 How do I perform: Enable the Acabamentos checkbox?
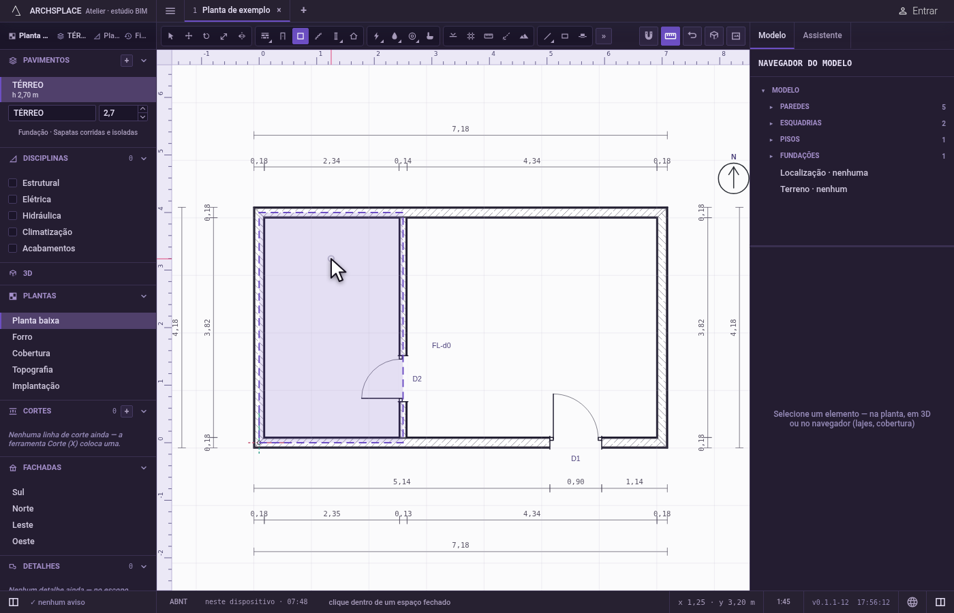[x=12, y=249]
